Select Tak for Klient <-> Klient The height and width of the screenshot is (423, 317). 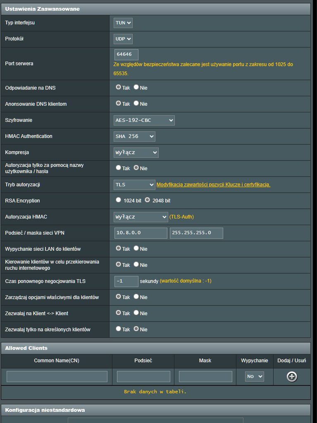118,313
